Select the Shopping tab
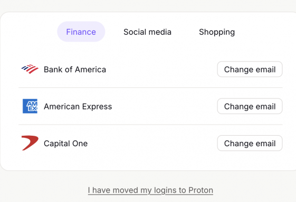 217,32
